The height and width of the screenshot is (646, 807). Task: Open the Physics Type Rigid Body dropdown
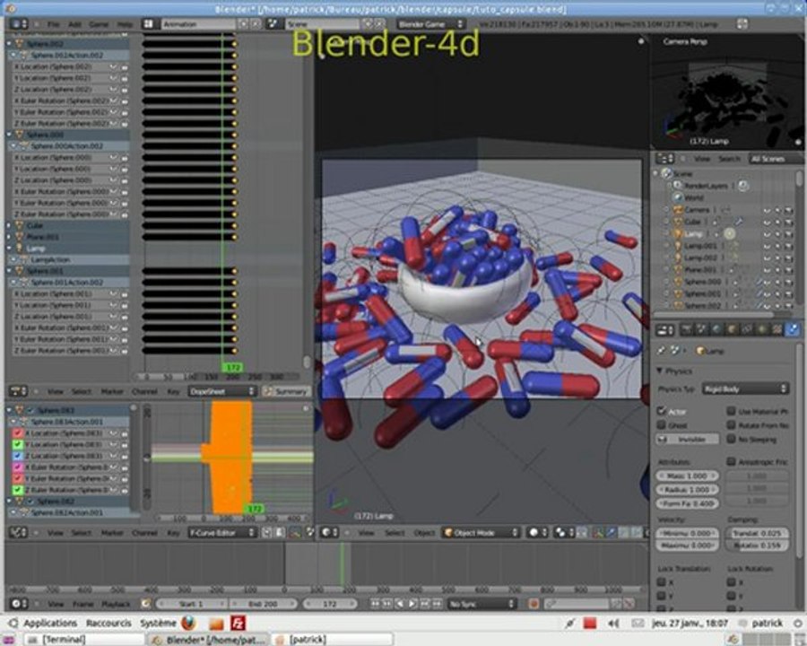745,388
